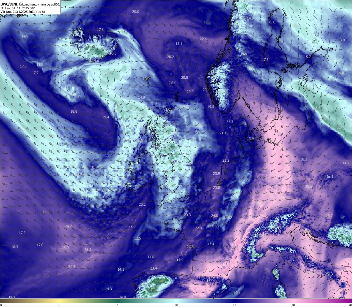The image size is (352, 307).
Task: Click the 26.6 value label
Action: 309,186
